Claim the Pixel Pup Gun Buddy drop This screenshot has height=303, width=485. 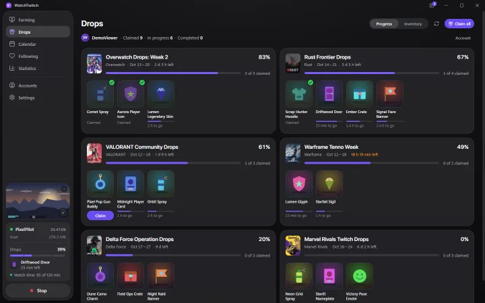[x=100, y=215]
